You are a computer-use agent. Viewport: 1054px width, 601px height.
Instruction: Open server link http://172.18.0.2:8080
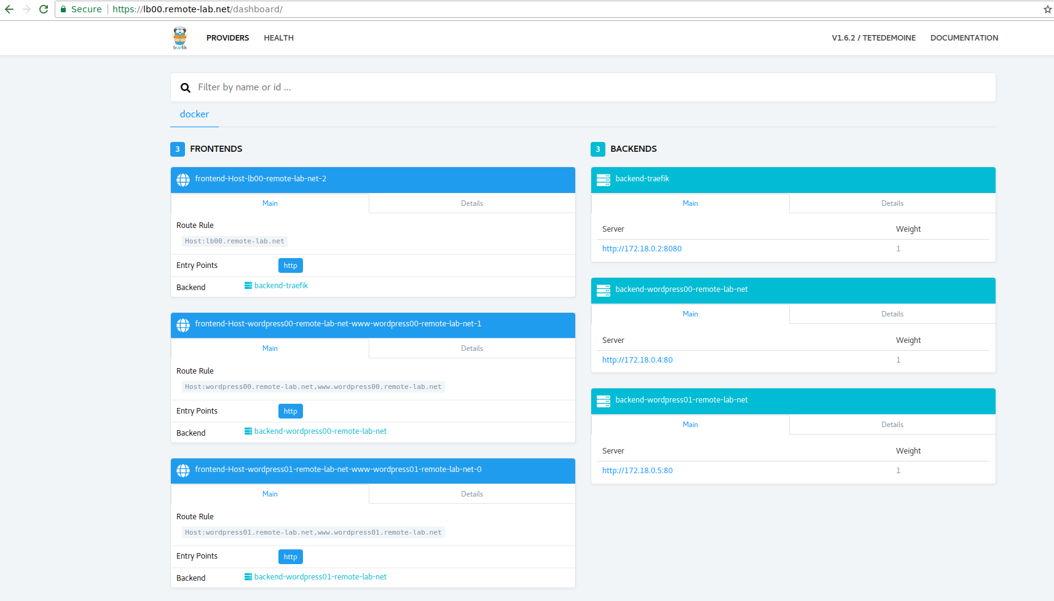pos(642,249)
